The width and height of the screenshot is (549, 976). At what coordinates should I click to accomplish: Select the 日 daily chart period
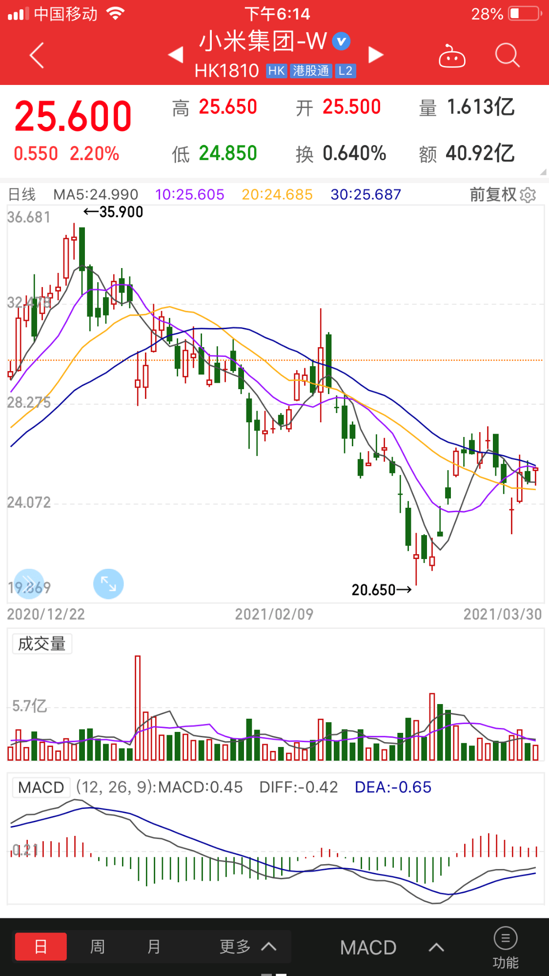click(x=41, y=947)
